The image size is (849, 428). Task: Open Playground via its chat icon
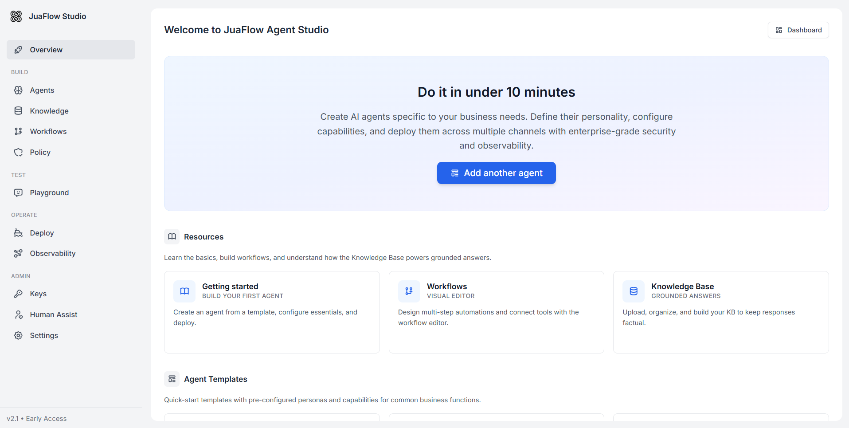coord(18,192)
